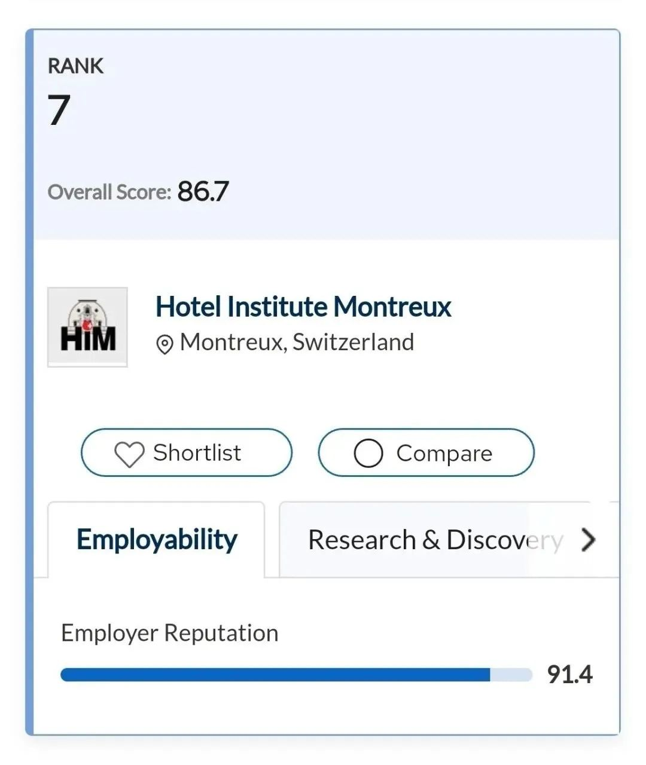The height and width of the screenshot is (765, 646).
Task: Click the rank number 7
Action: 59,110
